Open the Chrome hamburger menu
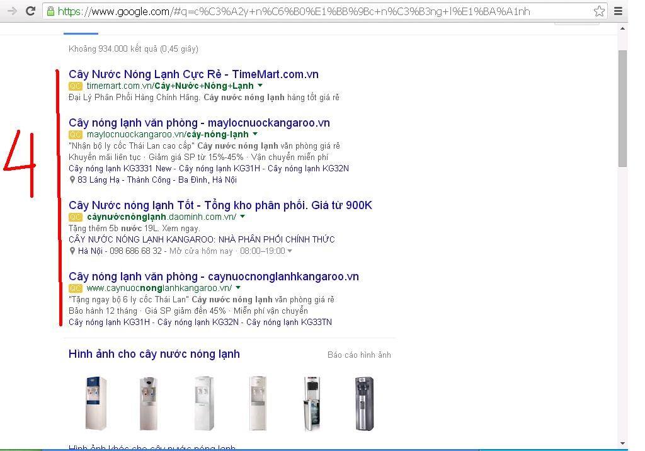Image resolution: width=645 pixels, height=451 pixels. (x=618, y=11)
